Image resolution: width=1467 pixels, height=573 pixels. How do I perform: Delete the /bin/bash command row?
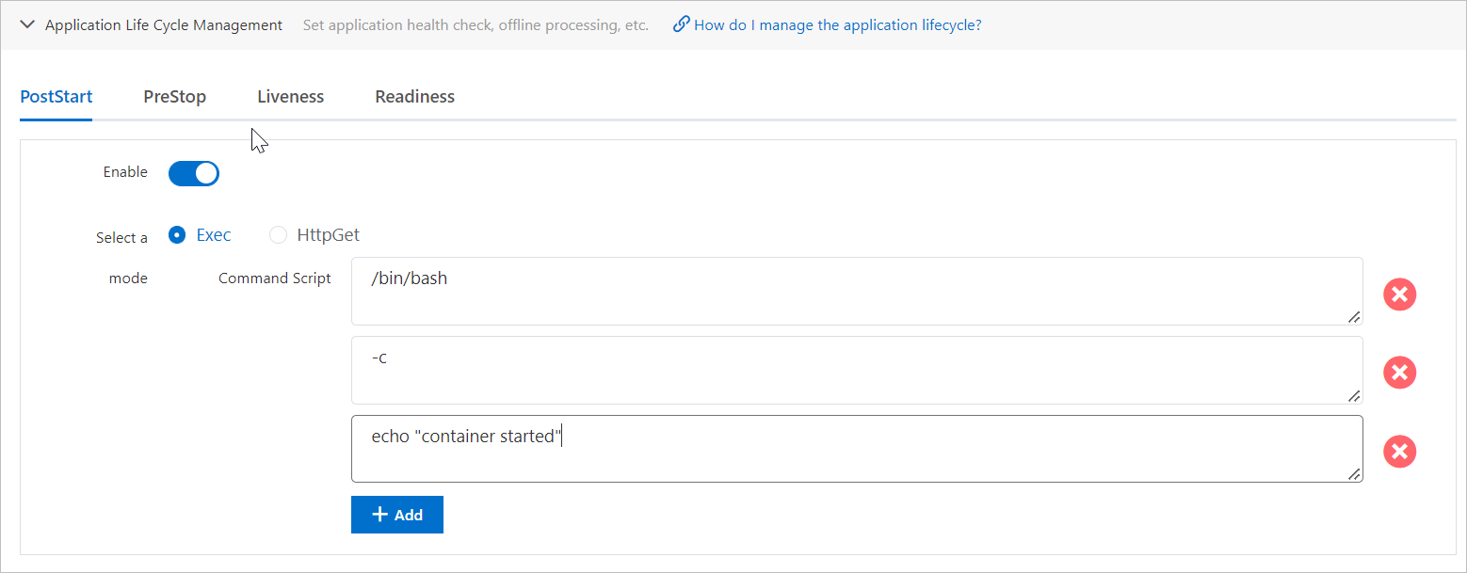coord(1399,294)
